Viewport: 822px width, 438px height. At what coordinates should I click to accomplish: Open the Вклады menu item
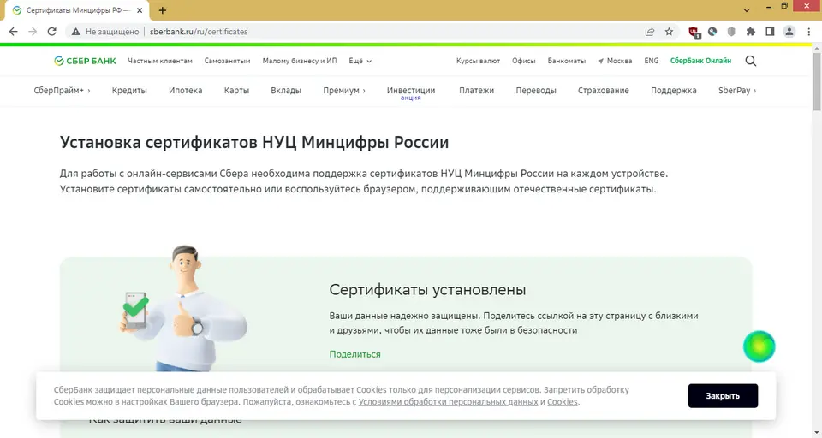tap(286, 90)
